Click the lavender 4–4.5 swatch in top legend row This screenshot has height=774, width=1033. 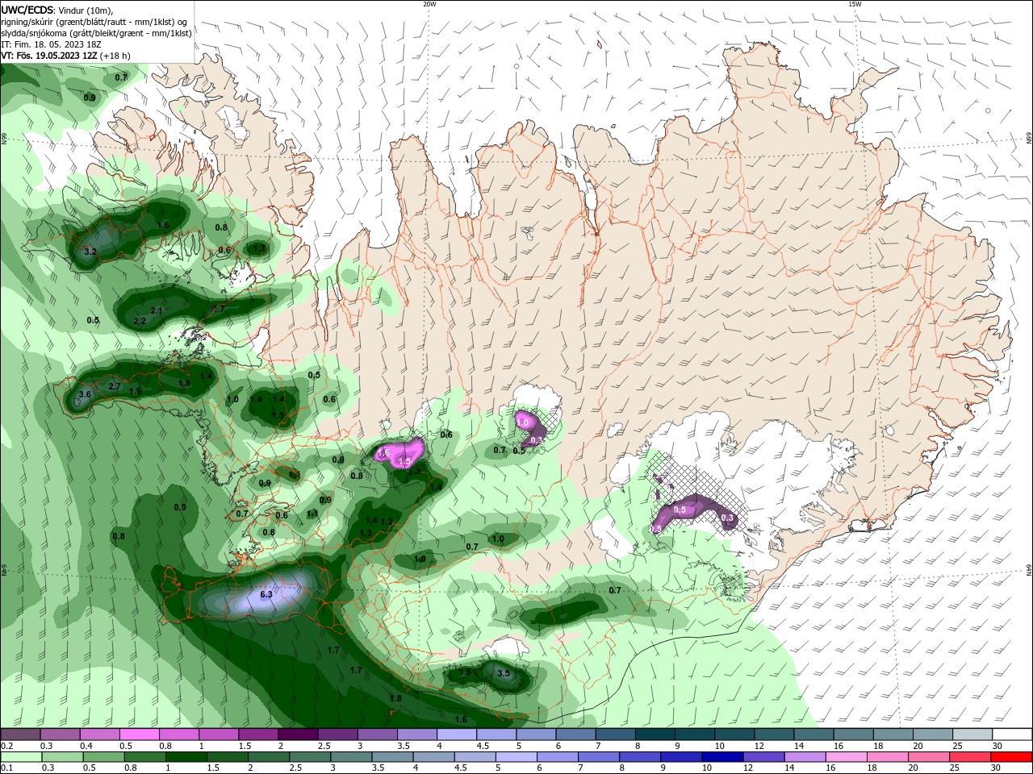[x=457, y=734]
